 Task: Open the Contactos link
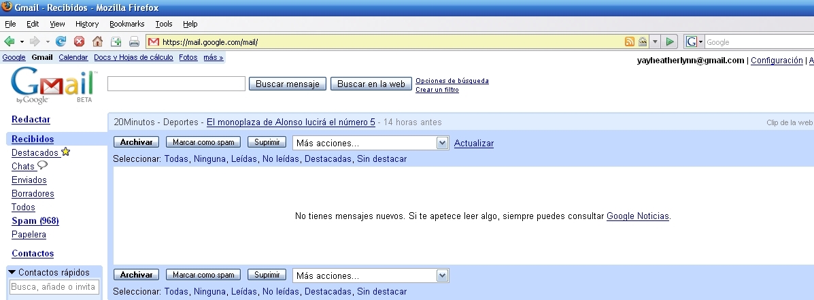[33, 254]
